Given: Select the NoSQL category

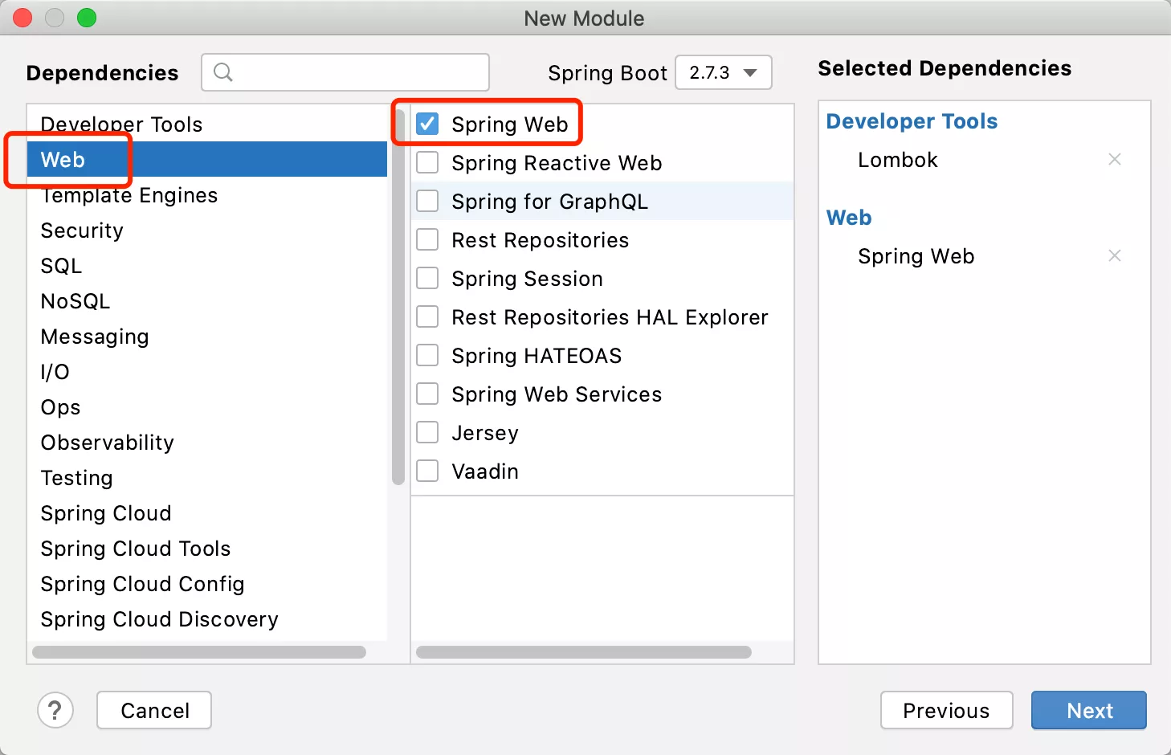Looking at the screenshot, I should [207, 301].
